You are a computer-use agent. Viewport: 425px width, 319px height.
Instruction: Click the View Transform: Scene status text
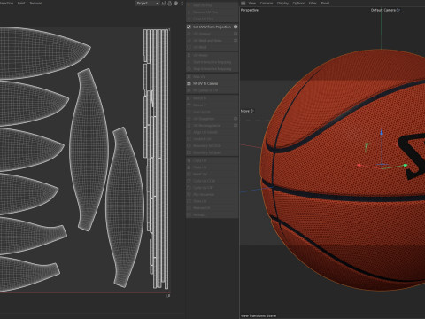[x=259, y=315]
